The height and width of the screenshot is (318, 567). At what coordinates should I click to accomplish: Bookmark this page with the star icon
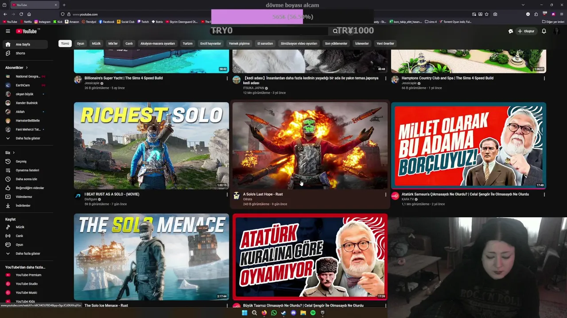[487, 14]
